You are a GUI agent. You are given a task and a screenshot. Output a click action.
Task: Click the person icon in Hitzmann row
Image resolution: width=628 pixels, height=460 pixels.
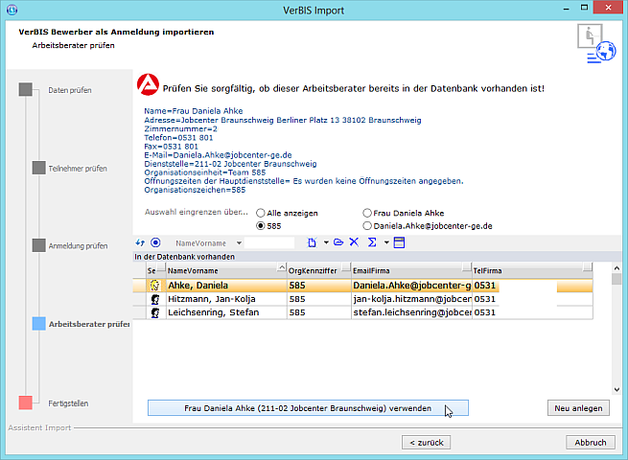(x=155, y=299)
